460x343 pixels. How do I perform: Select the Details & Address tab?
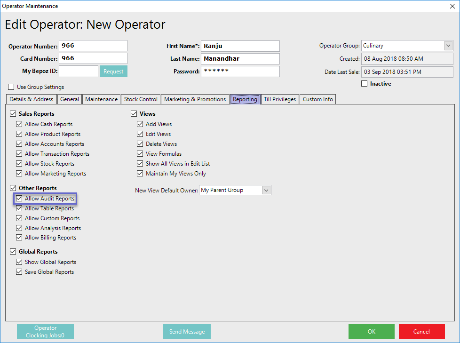[32, 99]
